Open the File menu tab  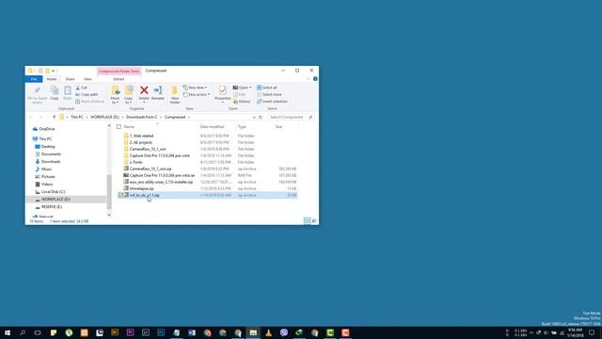click(x=34, y=79)
